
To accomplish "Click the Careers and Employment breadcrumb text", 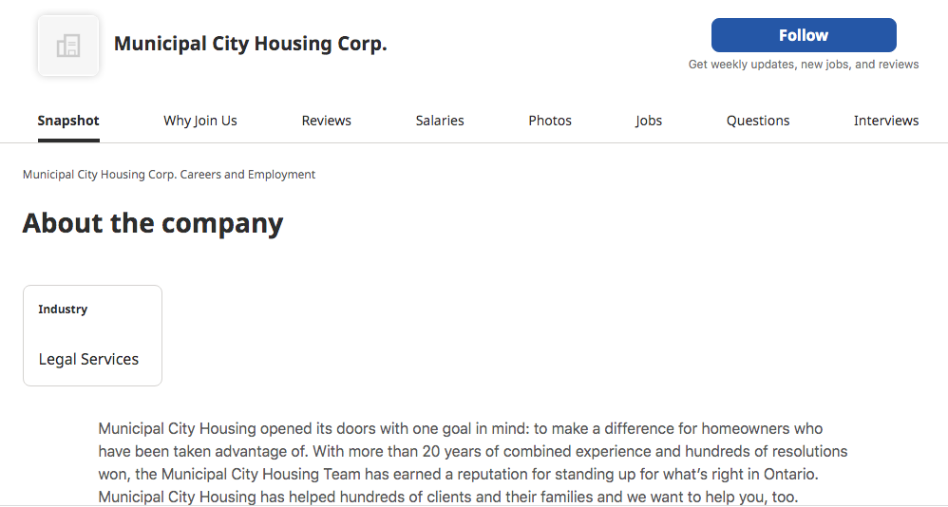I will (x=169, y=175).
